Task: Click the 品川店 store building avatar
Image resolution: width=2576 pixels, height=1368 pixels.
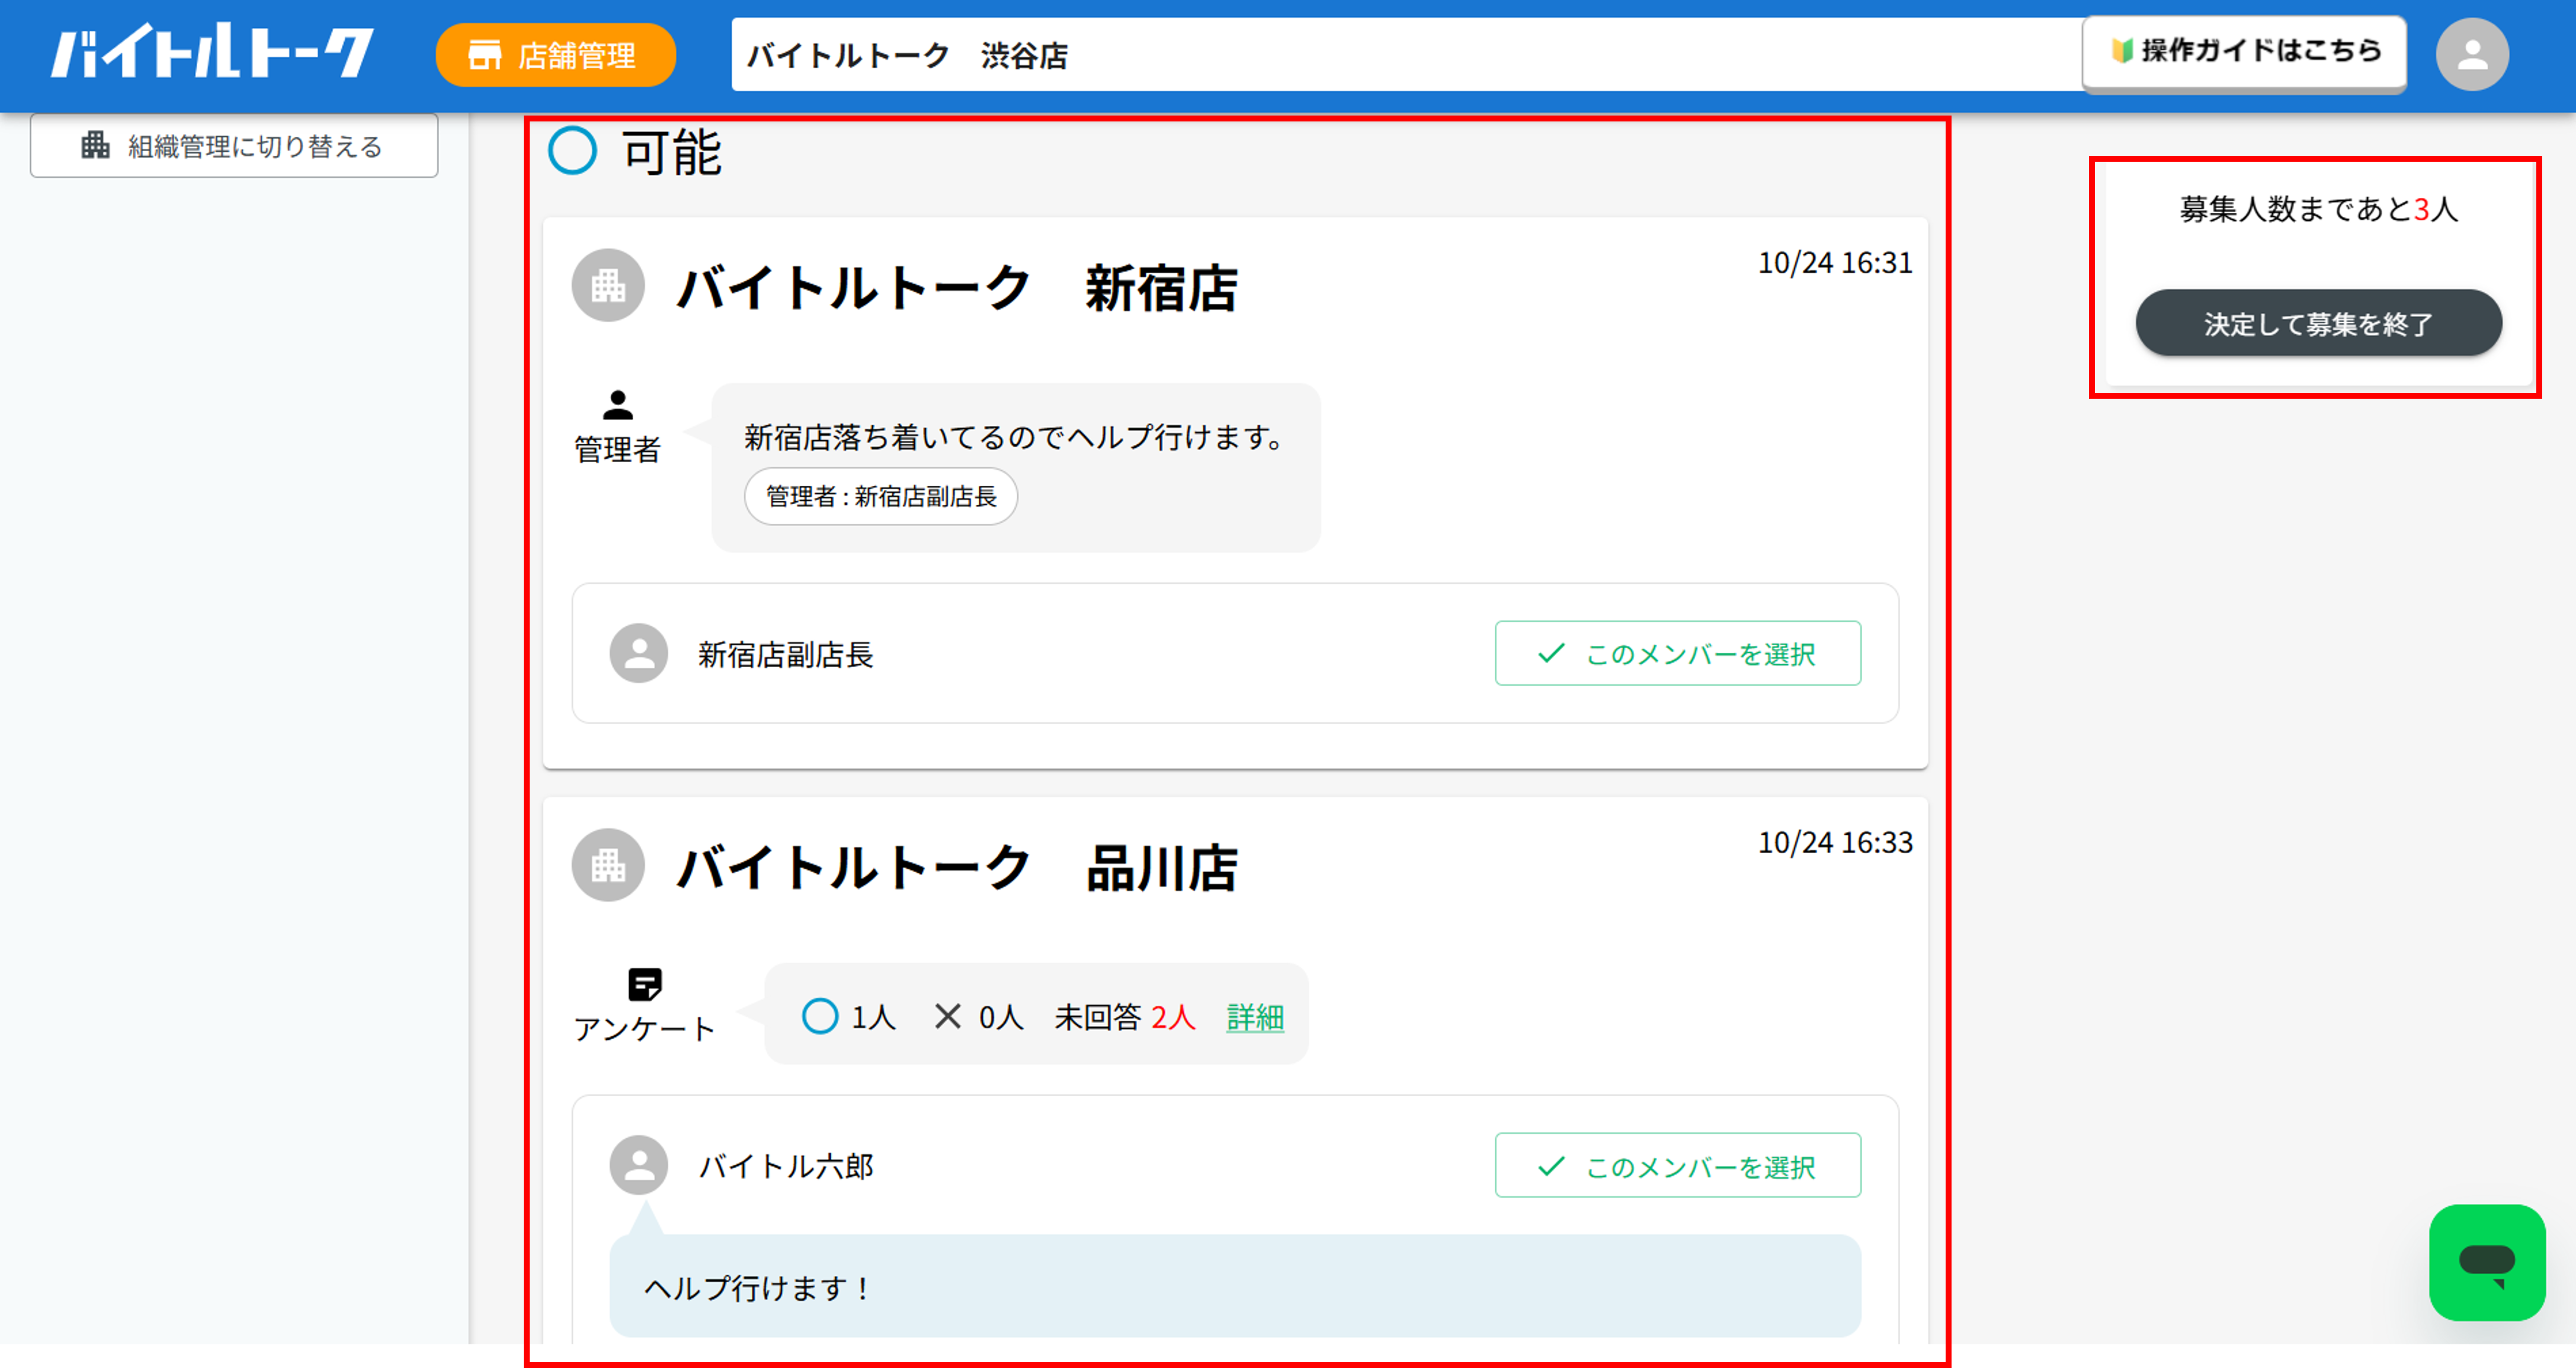Action: click(608, 866)
